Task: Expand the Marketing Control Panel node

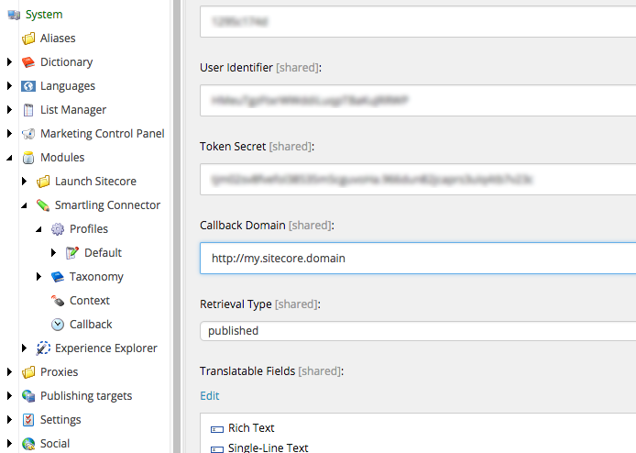Action: (10, 134)
